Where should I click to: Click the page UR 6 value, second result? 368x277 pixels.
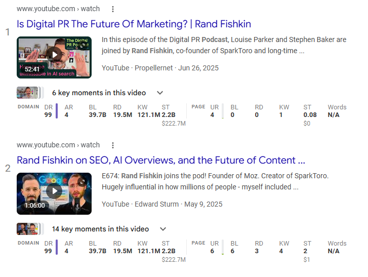click(213, 251)
